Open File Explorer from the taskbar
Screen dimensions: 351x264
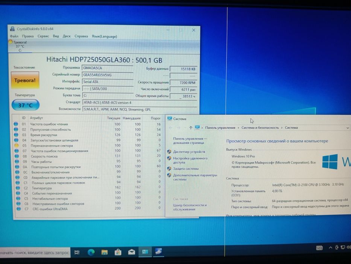click(x=105, y=252)
